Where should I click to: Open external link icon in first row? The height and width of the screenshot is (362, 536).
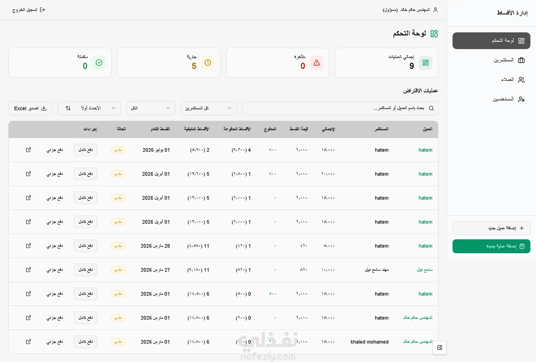28,150
